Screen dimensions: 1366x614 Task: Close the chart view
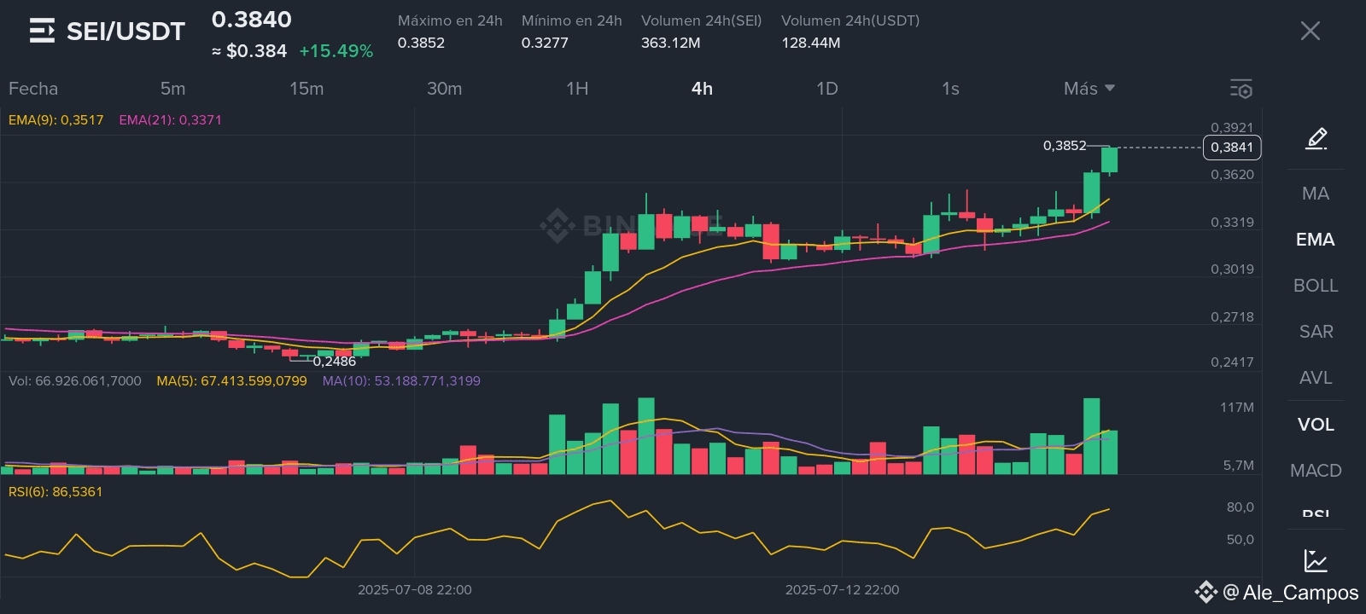tap(1310, 32)
